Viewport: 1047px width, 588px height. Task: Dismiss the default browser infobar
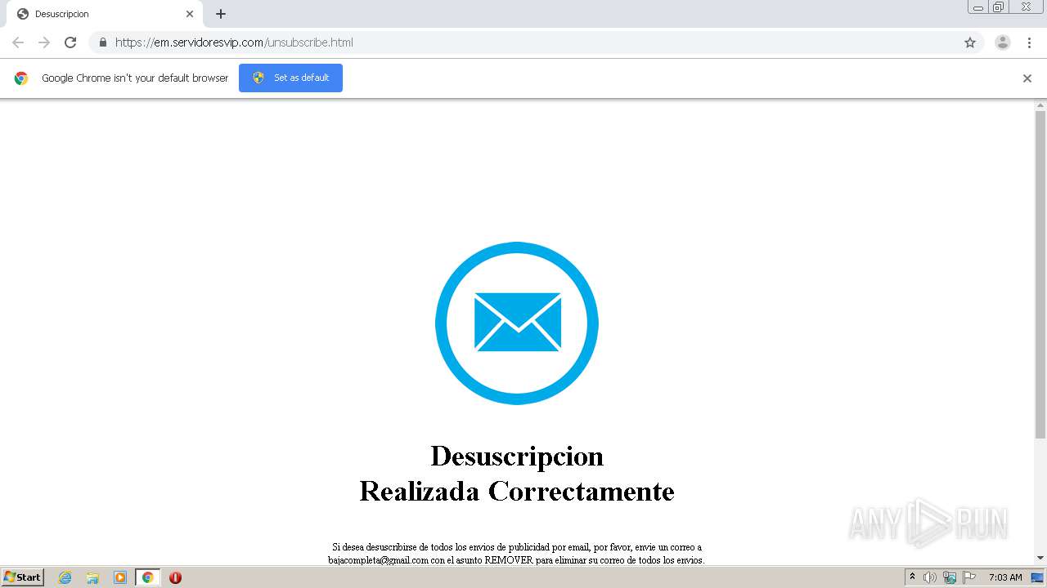(x=1027, y=78)
